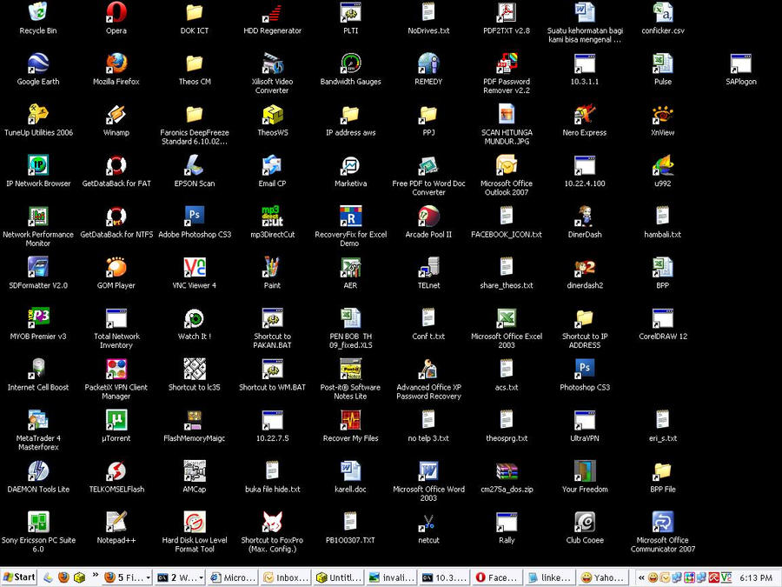
Task: Open TuneUp Utilities 2006 icon
Action: tap(38, 114)
